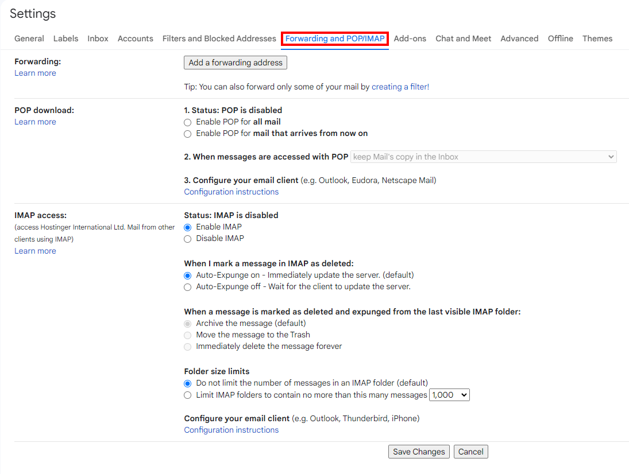Click the 'Status: IMAP is disabled' text
The width and height of the screenshot is (629, 474).
point(231,215)
